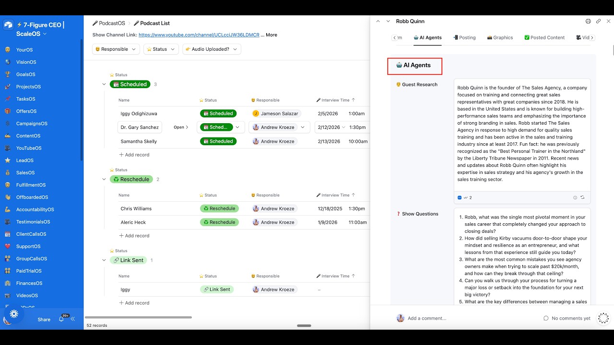The image size is (614, 345).
Task: Switch to the Posted Content tab
Action: point(544,37)
